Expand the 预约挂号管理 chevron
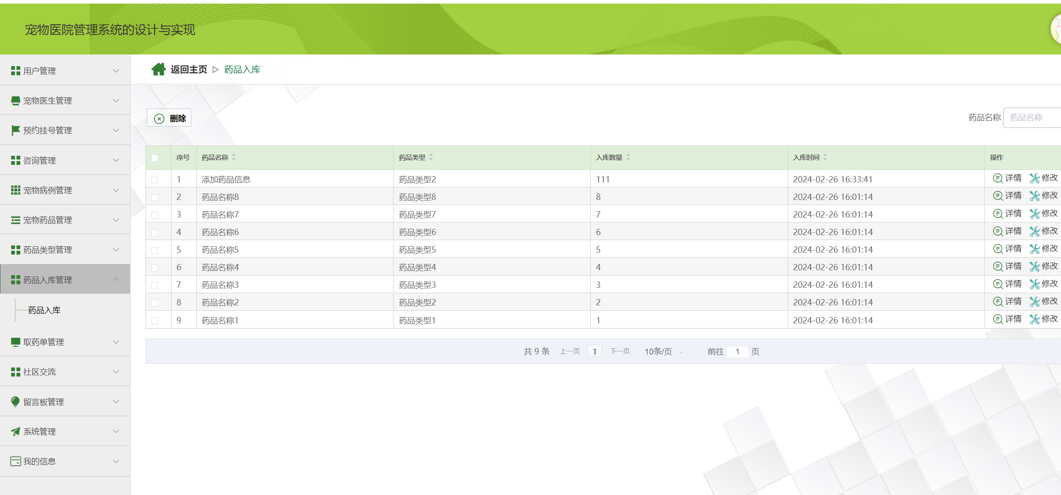The width and height of the screenshot is (1061, 495). click(116, 130)
